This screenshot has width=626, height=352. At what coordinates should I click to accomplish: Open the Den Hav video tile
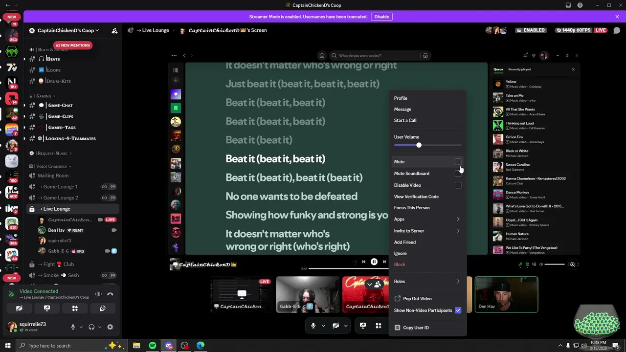coord(506,295)
